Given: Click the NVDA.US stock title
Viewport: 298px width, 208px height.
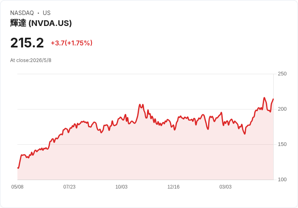Looking at the screenshot, I should point(41,23).
